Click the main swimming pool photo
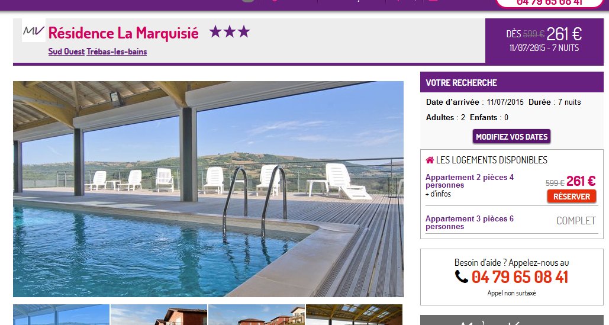The width and height of the screenshot is (609, 325). click(208, 189)
